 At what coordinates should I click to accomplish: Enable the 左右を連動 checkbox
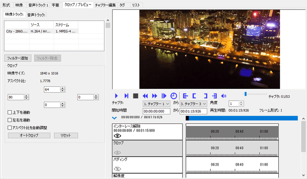10,120
